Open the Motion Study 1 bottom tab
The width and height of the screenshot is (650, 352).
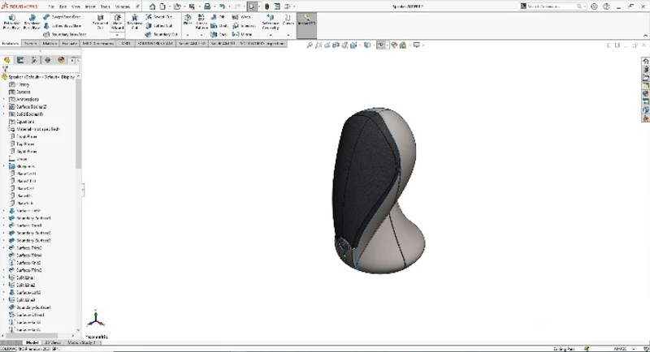tap(81, 342)
